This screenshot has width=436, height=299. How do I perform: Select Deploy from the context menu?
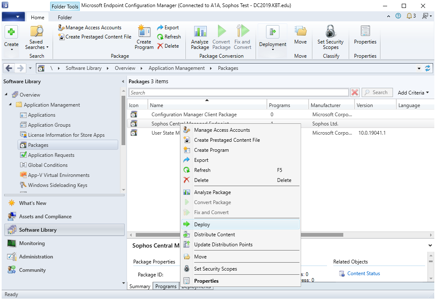[x=202, y=225]
